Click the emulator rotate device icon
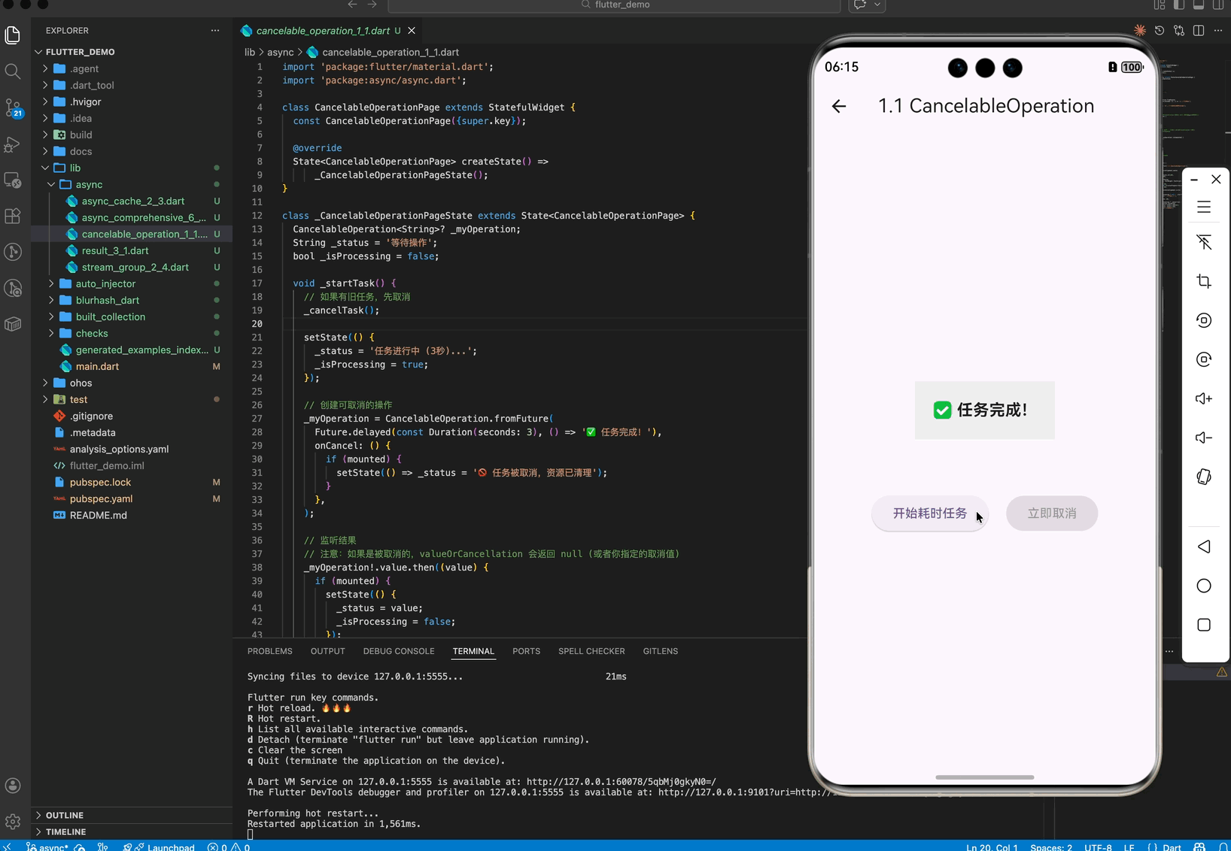The width and height of the screenshot is (1231, 851). 1204,477
